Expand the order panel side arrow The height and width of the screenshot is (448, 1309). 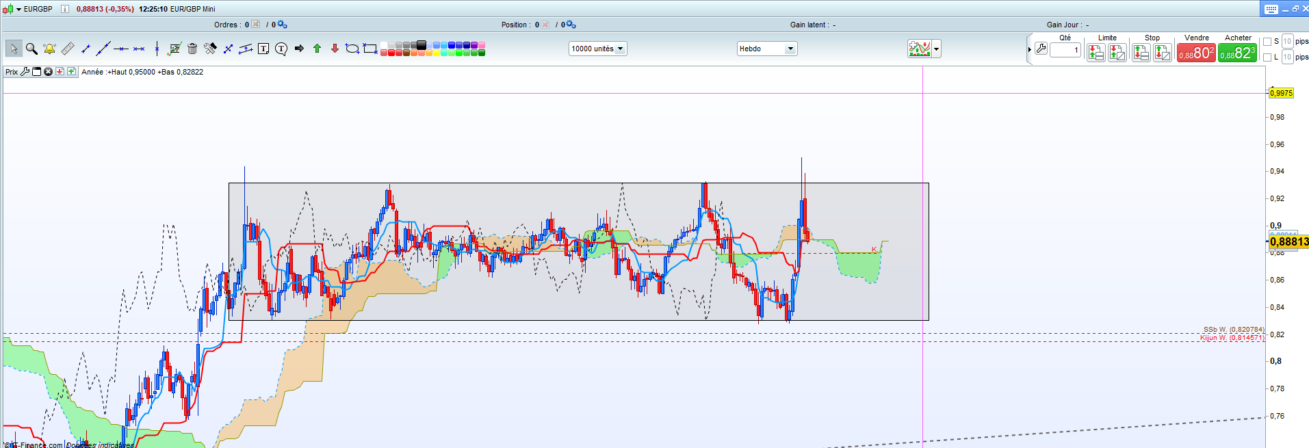[x=1029, y=49]
